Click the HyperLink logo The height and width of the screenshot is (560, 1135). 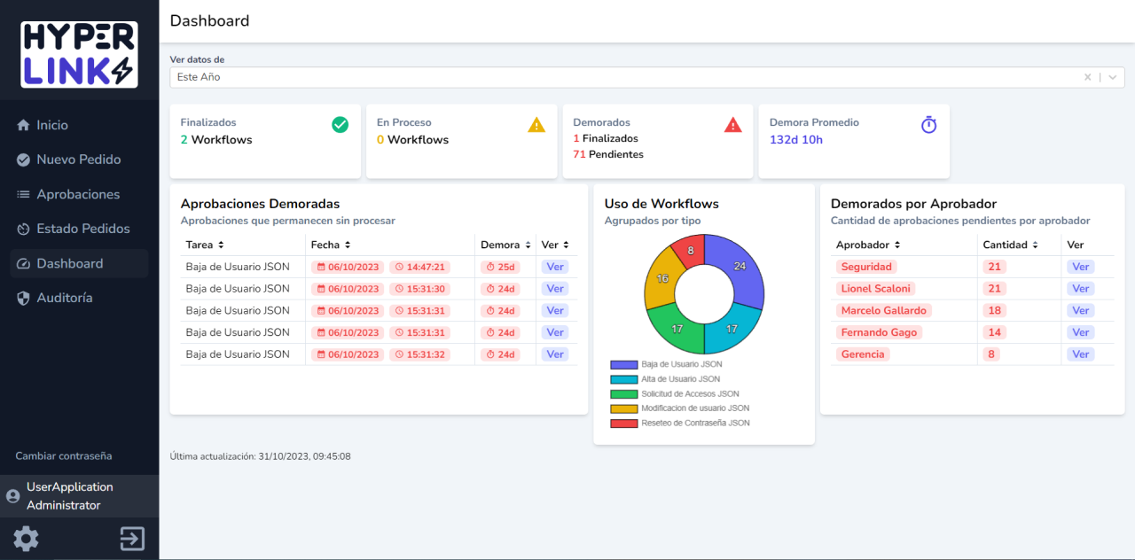click(79, 54)
